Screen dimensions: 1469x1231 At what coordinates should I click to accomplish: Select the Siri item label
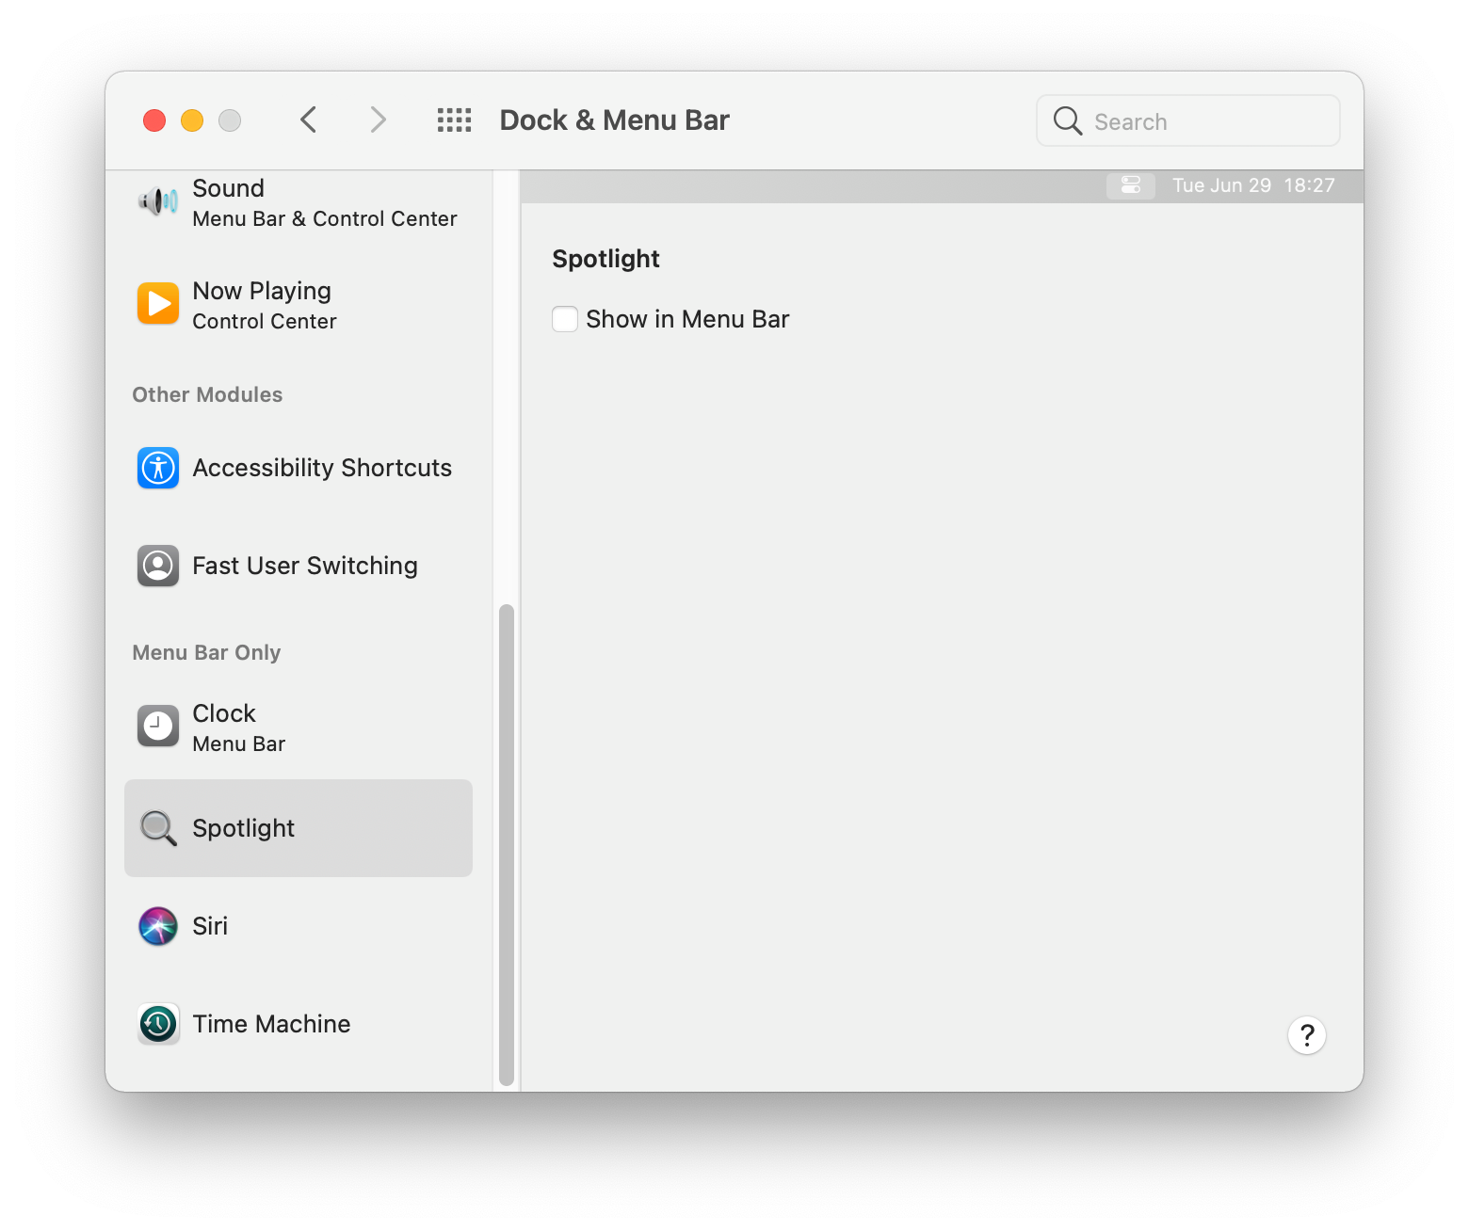pyautogui.click(x=210, y=926)
